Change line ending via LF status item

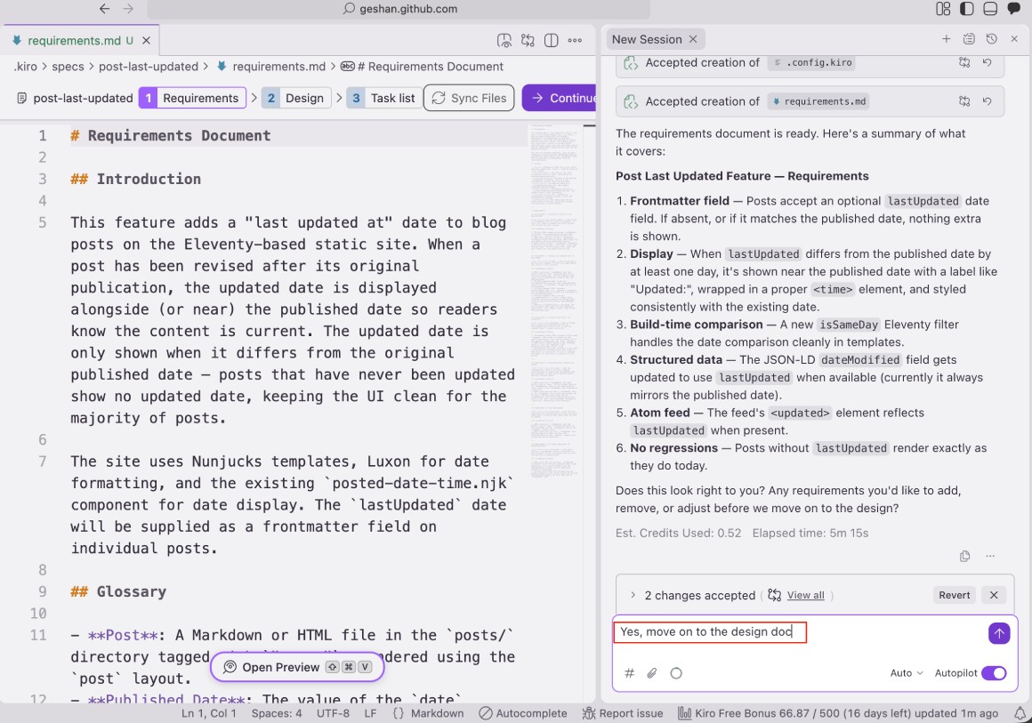(371, 713)
